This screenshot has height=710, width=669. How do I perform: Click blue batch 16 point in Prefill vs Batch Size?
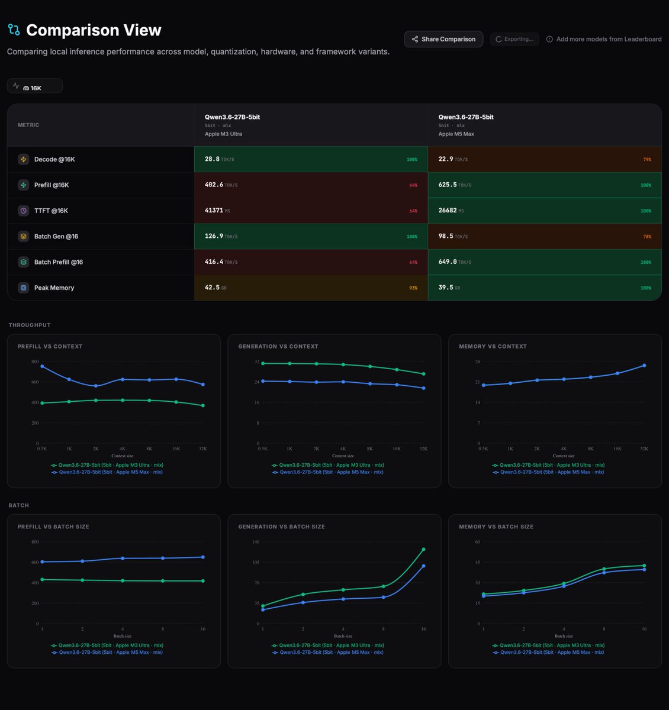tap(203, 557)
